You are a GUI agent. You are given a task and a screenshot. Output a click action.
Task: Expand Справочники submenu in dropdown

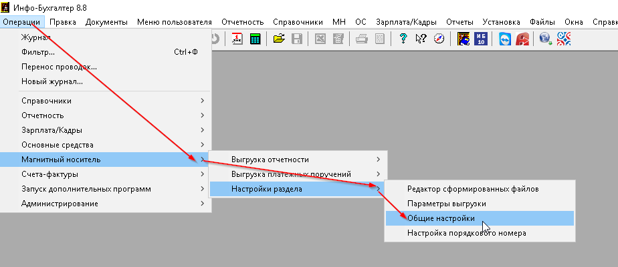(x=106, y=101)
